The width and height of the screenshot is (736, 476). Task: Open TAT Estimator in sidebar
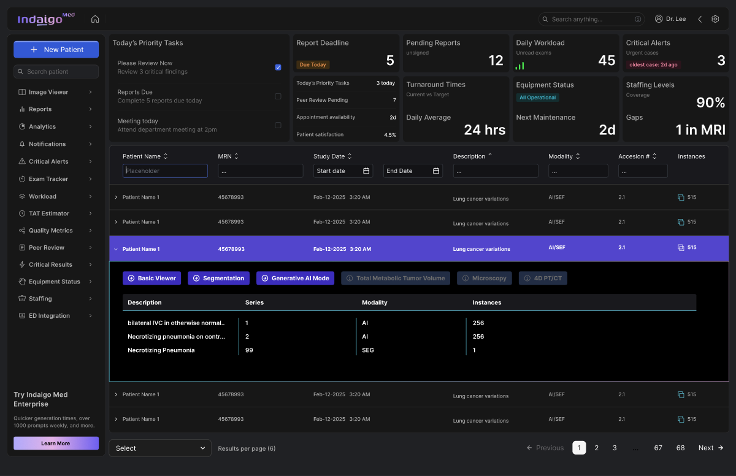coord(56,213)
